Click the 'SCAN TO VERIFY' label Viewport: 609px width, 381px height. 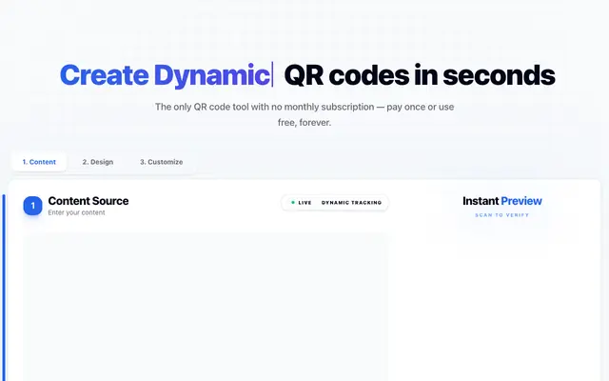tap(502, 215)
